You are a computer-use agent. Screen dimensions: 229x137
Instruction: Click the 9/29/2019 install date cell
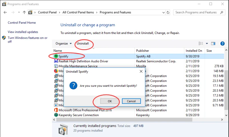click(192, 115)
